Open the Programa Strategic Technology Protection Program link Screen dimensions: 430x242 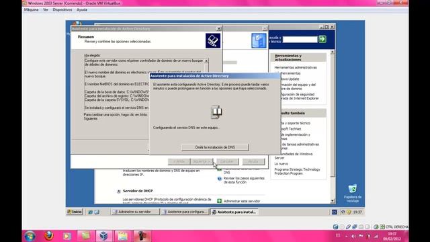point(297,171)
